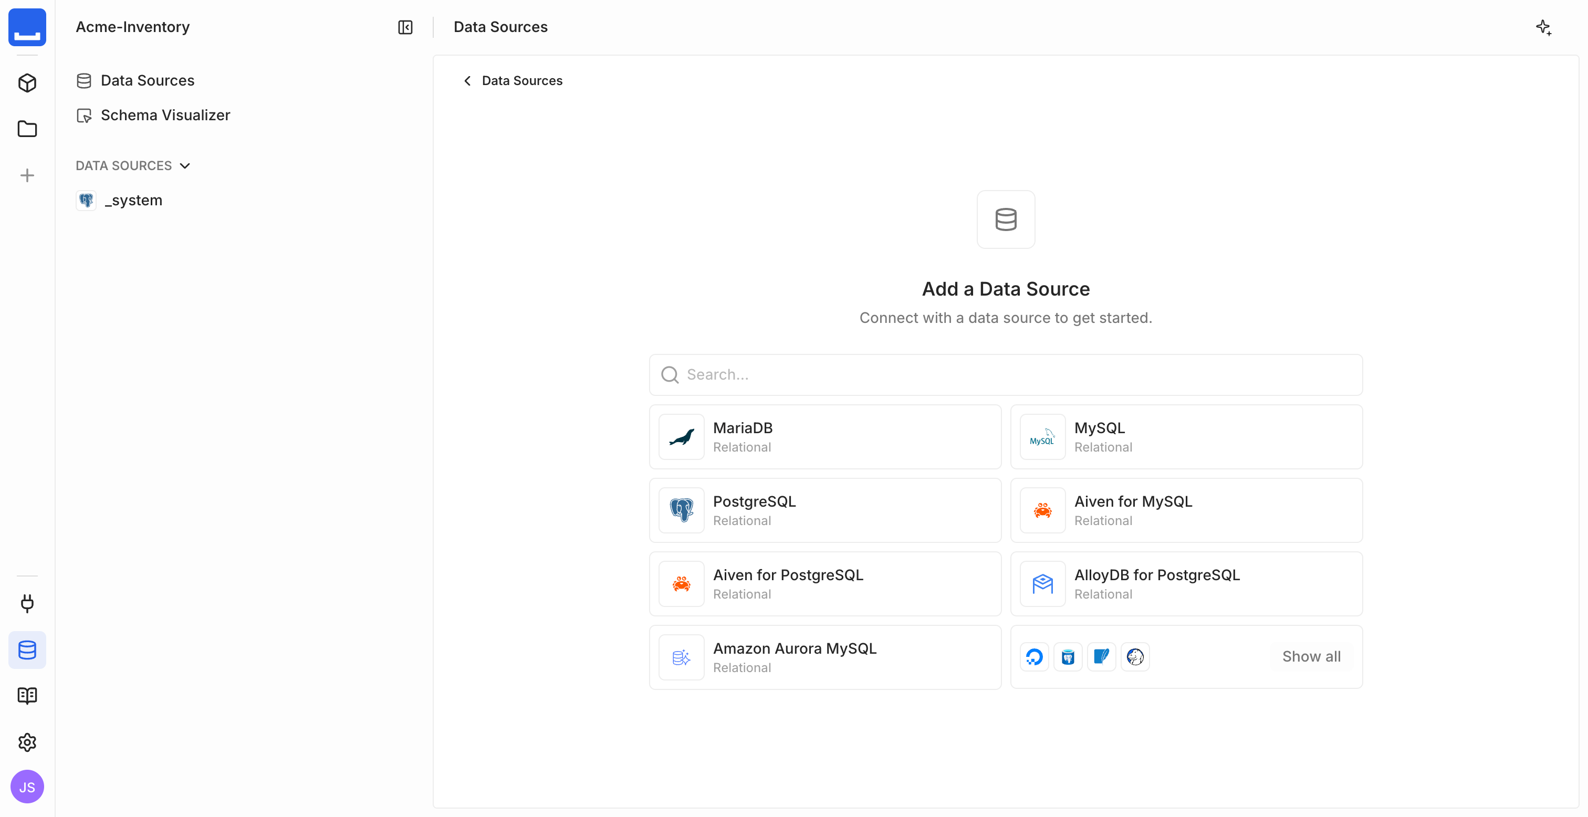The width and height of the screenshot is (1588, 817).
Task: Click the PostgreSQL elephant logo in card
Action: click(681, 510)
